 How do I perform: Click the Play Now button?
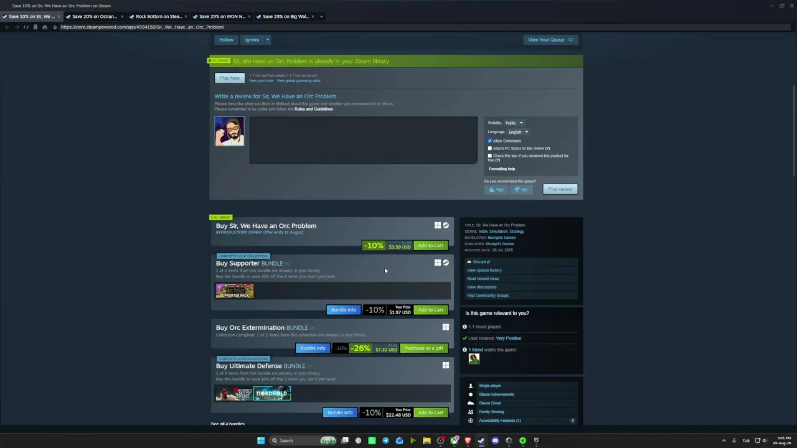pos(230,78)
